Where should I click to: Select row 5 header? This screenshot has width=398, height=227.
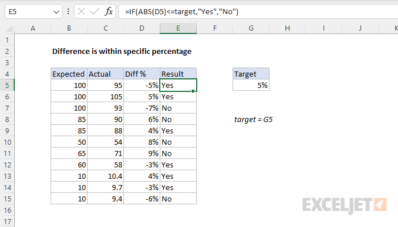tap(7, 85)
